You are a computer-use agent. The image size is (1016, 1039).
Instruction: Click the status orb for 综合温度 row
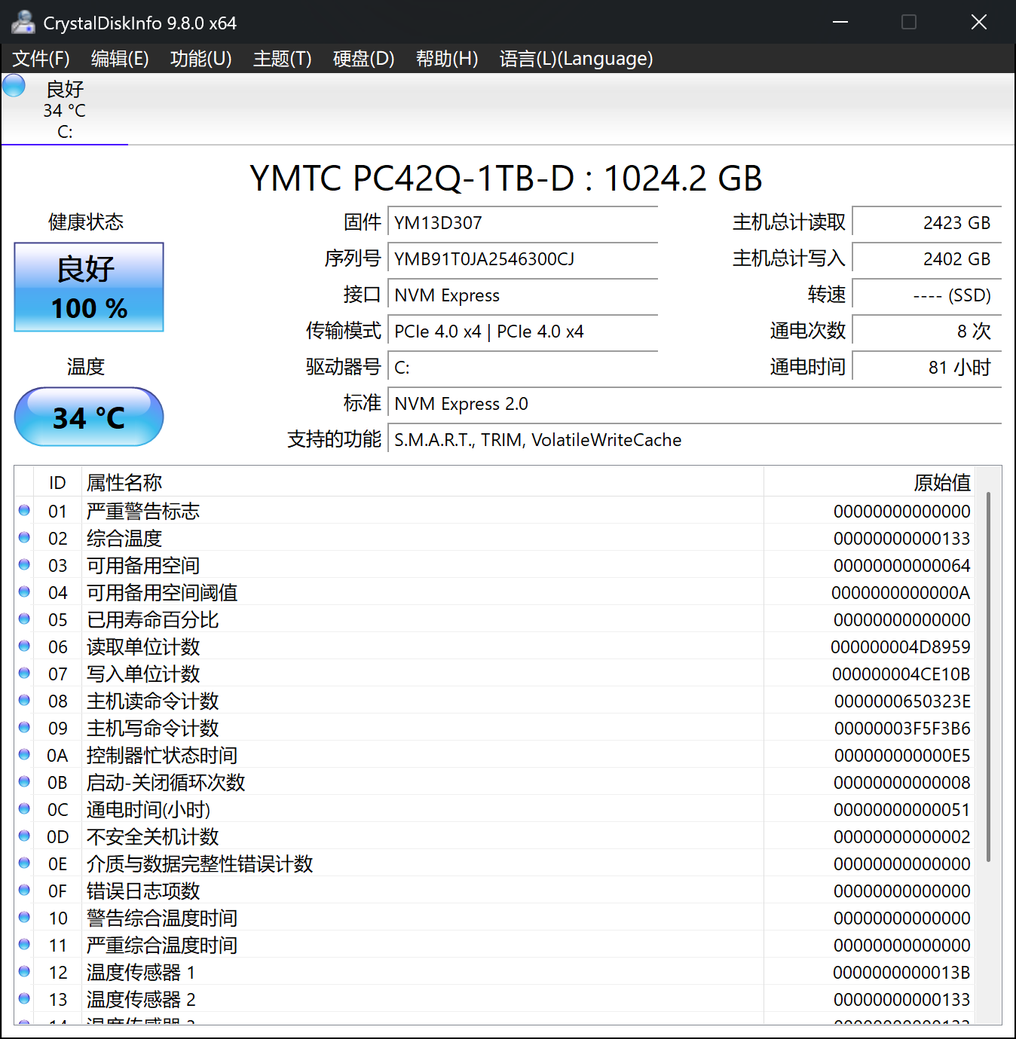(24, 537)
